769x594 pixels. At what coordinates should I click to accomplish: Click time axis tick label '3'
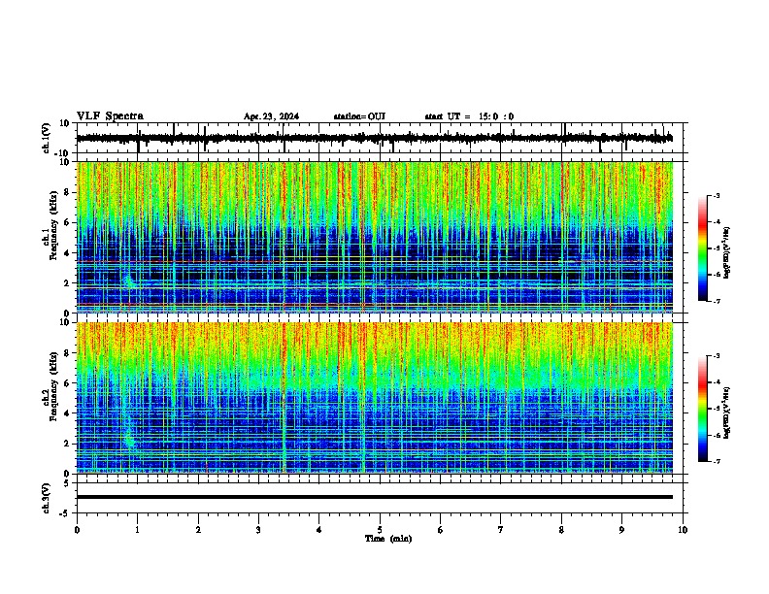(258, 530)
